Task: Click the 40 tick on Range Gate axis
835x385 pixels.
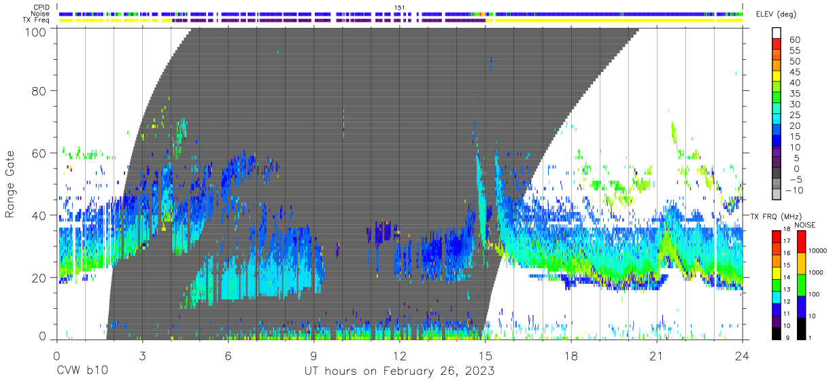Action: coord(39,215)
